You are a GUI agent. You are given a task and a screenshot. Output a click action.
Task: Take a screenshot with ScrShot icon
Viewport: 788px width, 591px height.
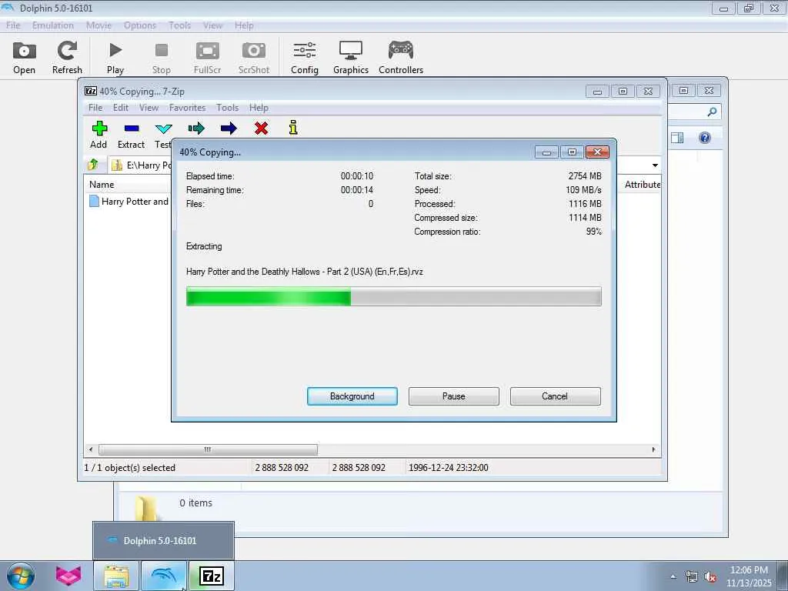[254, 57]
